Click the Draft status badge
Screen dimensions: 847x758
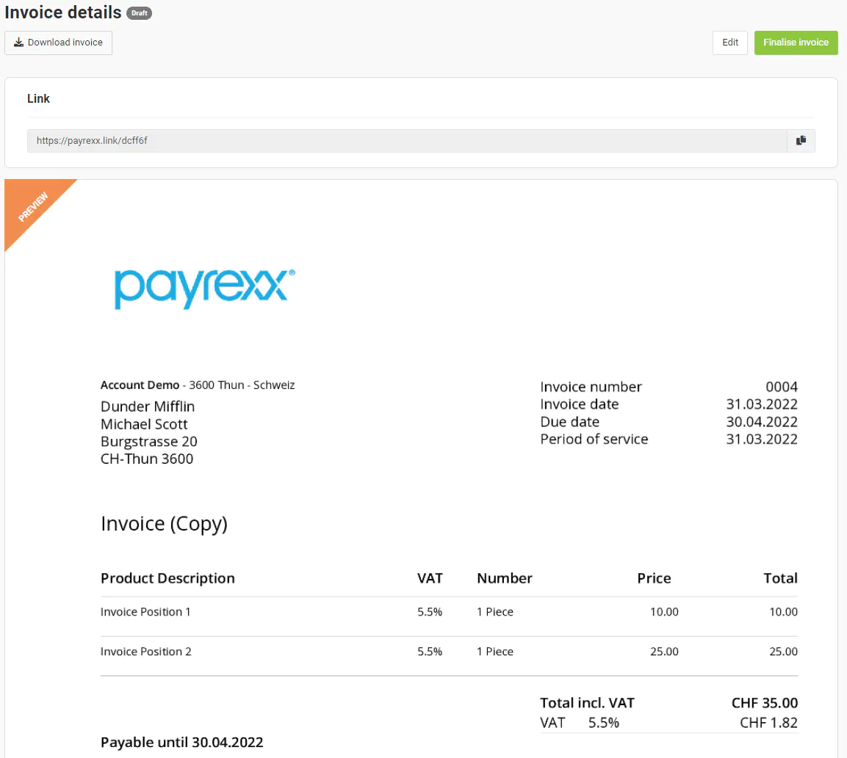pos(139,14)
